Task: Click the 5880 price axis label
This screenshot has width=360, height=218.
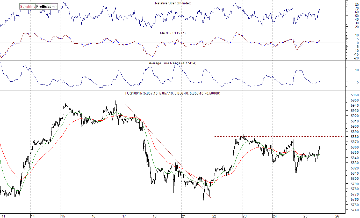Action: click(355, 137)
